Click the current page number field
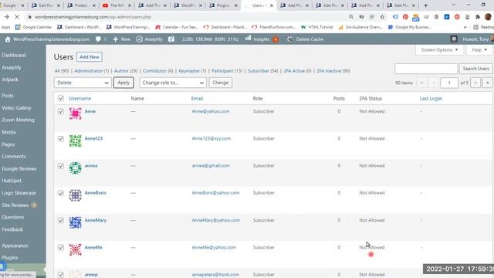 click(x=449, y=83)
